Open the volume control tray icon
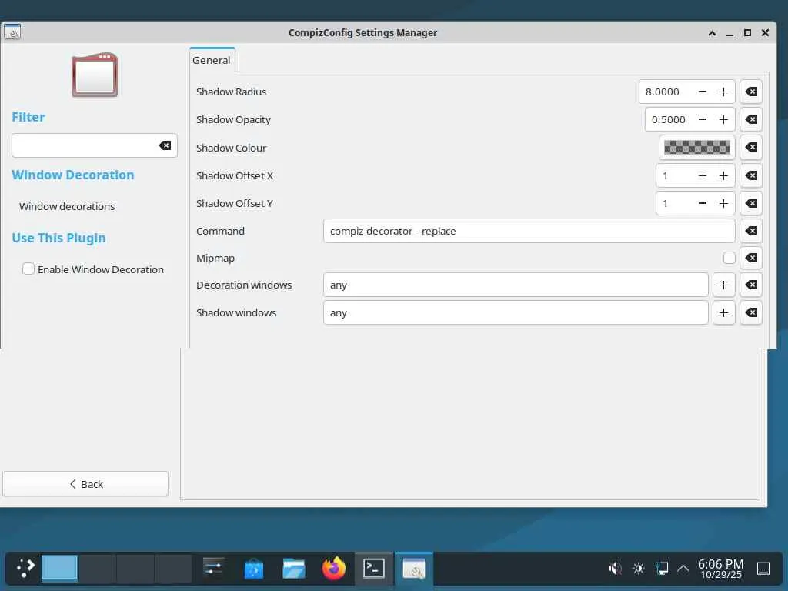The image size is (788, 591). (x=615, y=569)
